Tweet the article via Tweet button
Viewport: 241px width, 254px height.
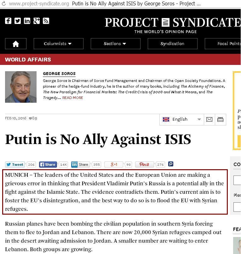(x=15, y=165)
